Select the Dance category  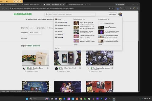[40, 19]
